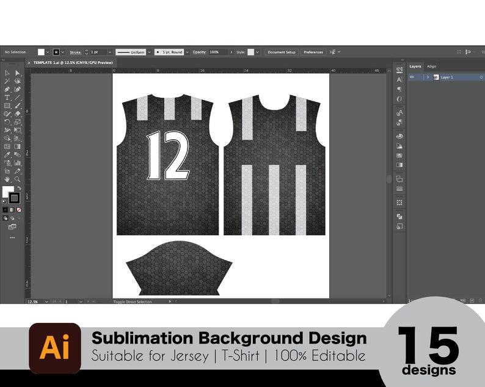Select the Lasso tool

(x=18, y=81)
